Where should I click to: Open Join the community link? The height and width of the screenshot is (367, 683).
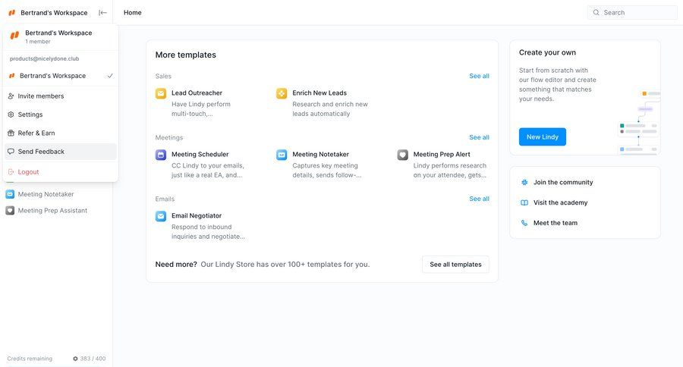(563, 183)
